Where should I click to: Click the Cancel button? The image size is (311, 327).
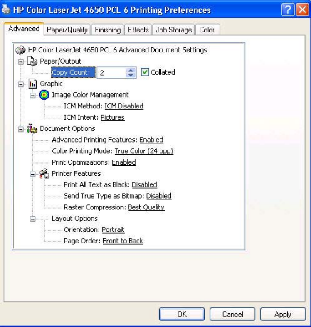pos(232,314)
